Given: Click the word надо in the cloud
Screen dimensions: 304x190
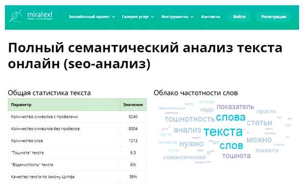Looking at the screenshot, I should (207, 110).
